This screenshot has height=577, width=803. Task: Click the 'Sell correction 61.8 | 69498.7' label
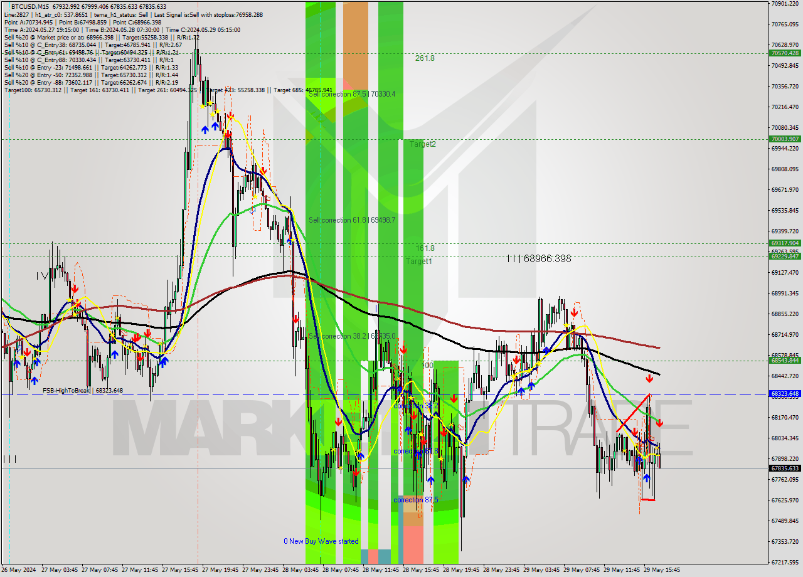click(x=352, y=220)
